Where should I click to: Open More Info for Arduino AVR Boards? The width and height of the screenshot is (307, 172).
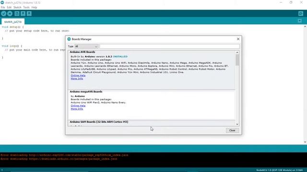tap(77, 78)
